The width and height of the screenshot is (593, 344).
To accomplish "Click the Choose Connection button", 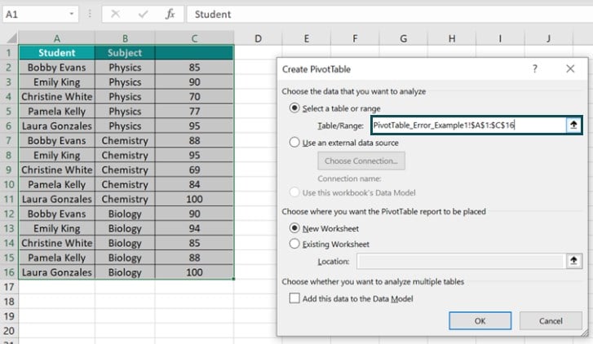I will click(x=361, y=161).
